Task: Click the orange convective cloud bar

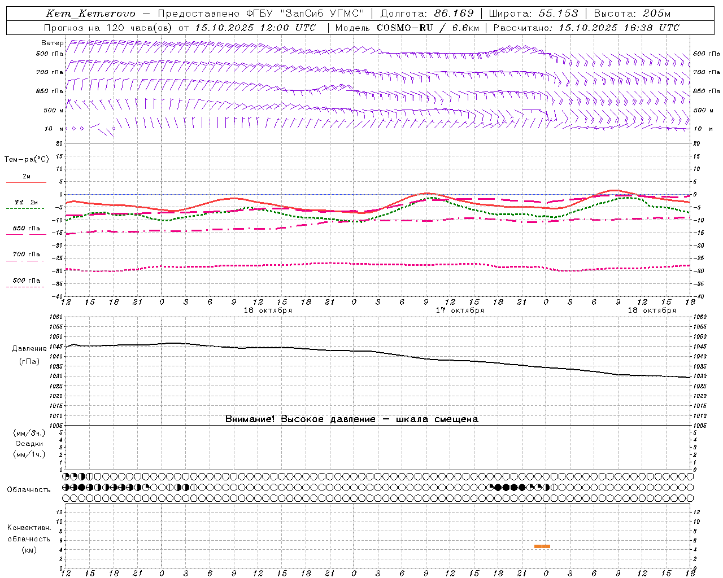Action: (542, 546)
